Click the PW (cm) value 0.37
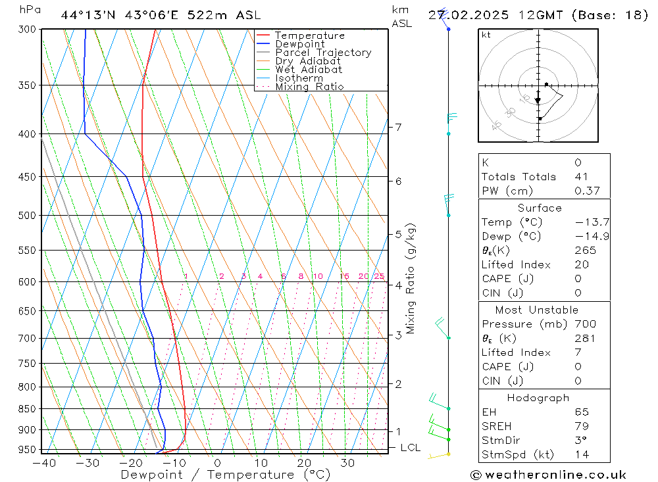This screenshot has height=482, width=658. tap(587, 191)
